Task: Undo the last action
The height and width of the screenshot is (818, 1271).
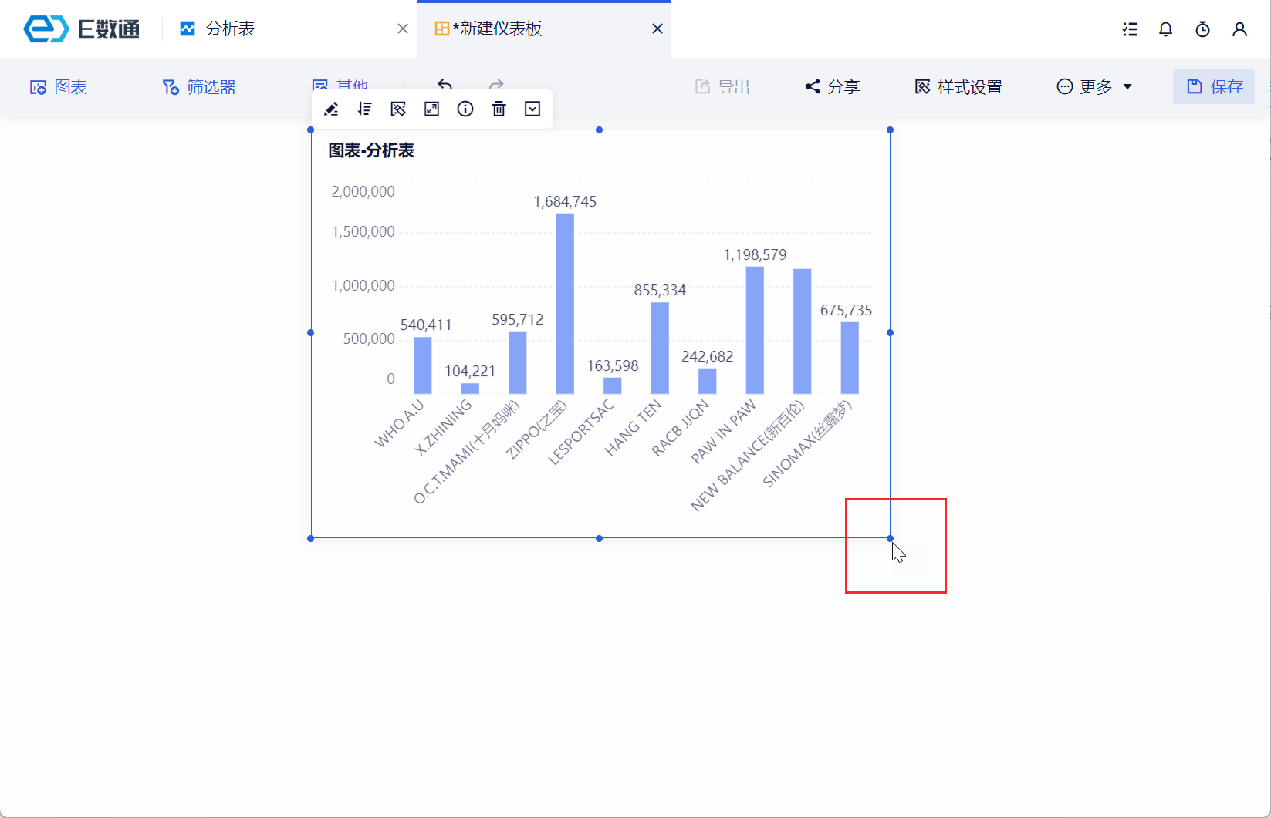Action: [445, 85]
